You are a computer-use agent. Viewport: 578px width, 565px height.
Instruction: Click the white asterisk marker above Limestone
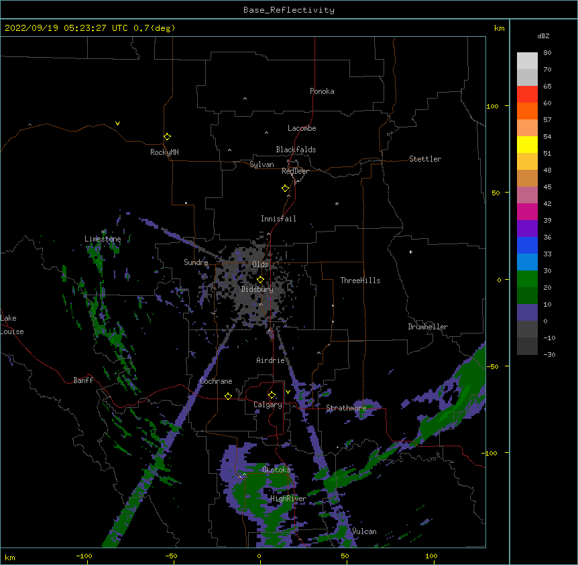click(103, 232)
